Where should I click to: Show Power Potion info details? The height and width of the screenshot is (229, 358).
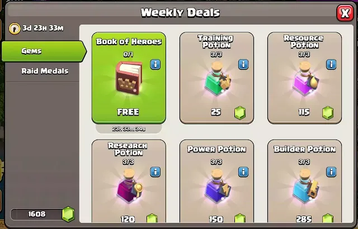(243, 172)
